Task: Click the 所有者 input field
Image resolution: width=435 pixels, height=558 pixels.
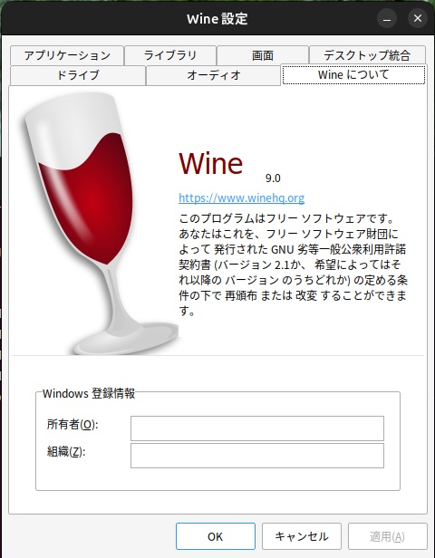Action: point(257,428)
